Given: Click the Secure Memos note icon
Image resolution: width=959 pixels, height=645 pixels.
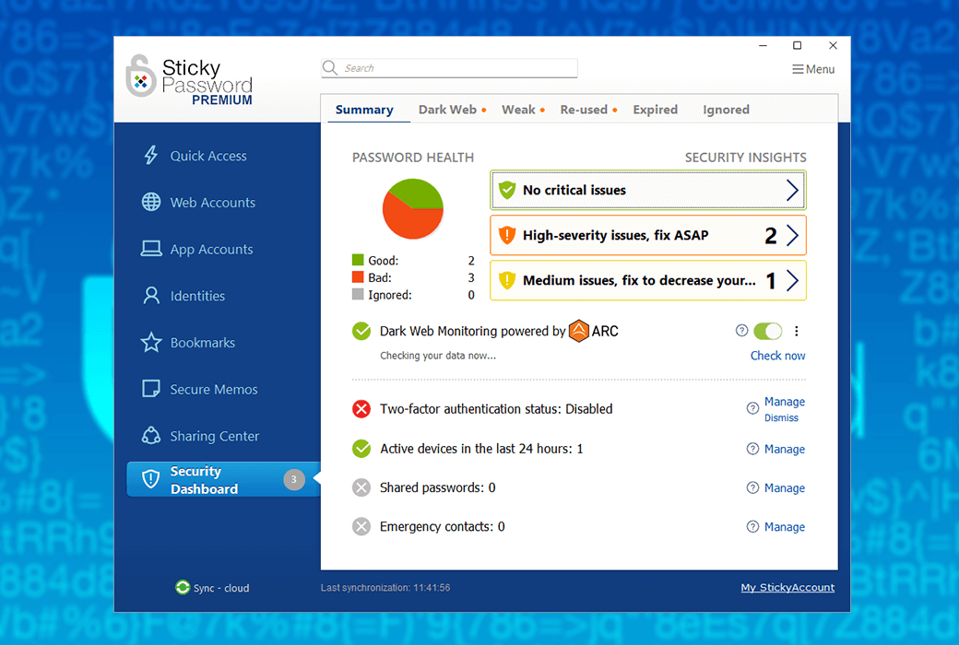Looking at the screenshot, I should pyautogui.click(x=151, y=389).
